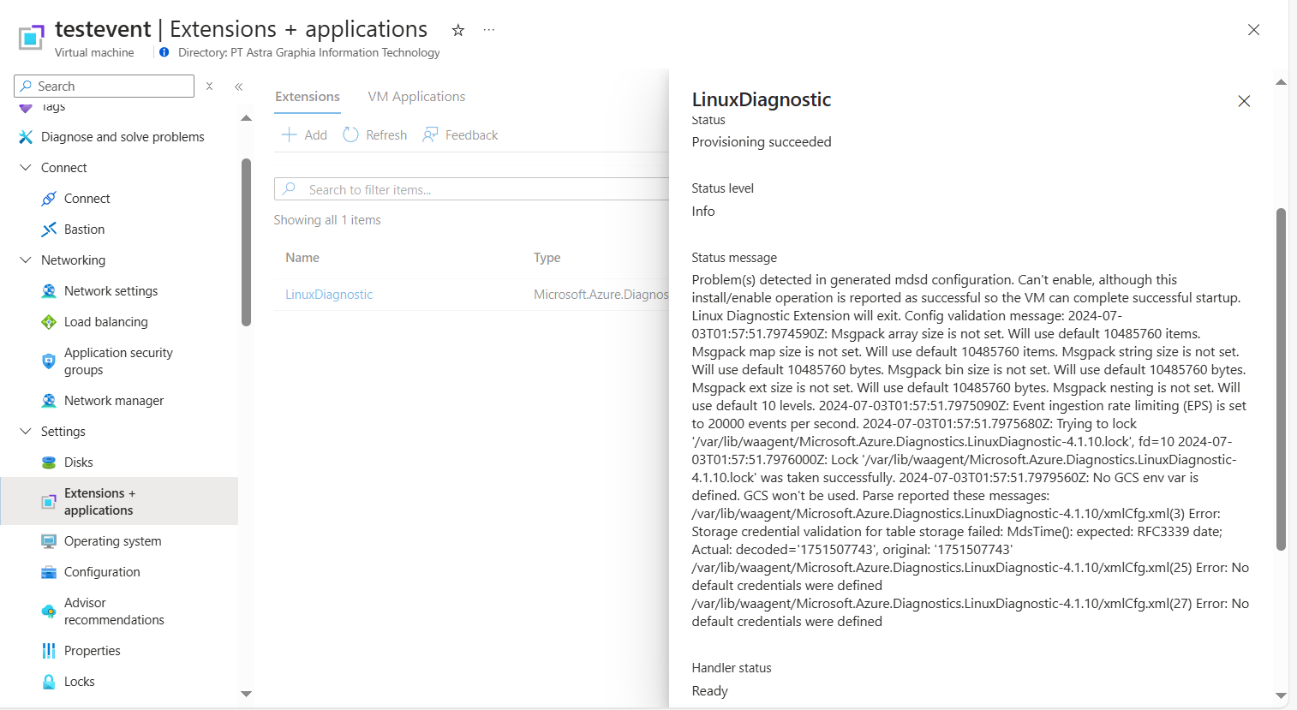Open the Operating system panel
Image resolution: width=1297 pixels, height=710 pixels.
point(112,540)
